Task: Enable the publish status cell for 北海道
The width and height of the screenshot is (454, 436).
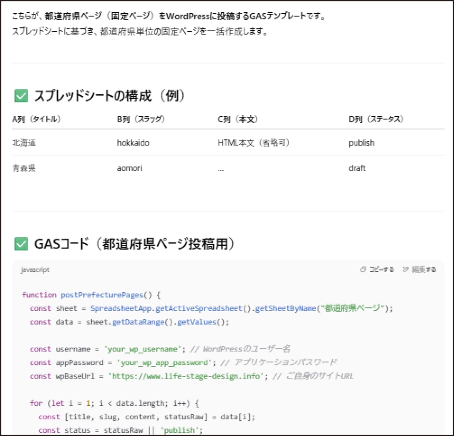Action: coord(361,143)
